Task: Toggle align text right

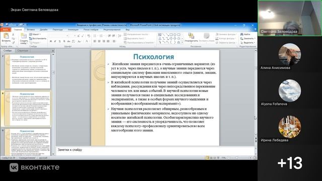Action: point(104,41)
